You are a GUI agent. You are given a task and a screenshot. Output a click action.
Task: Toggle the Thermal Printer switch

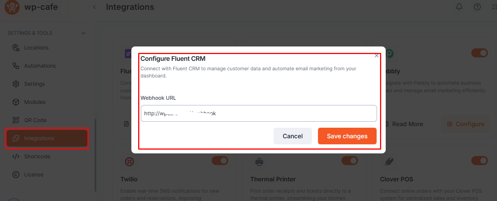click(349, 161)
